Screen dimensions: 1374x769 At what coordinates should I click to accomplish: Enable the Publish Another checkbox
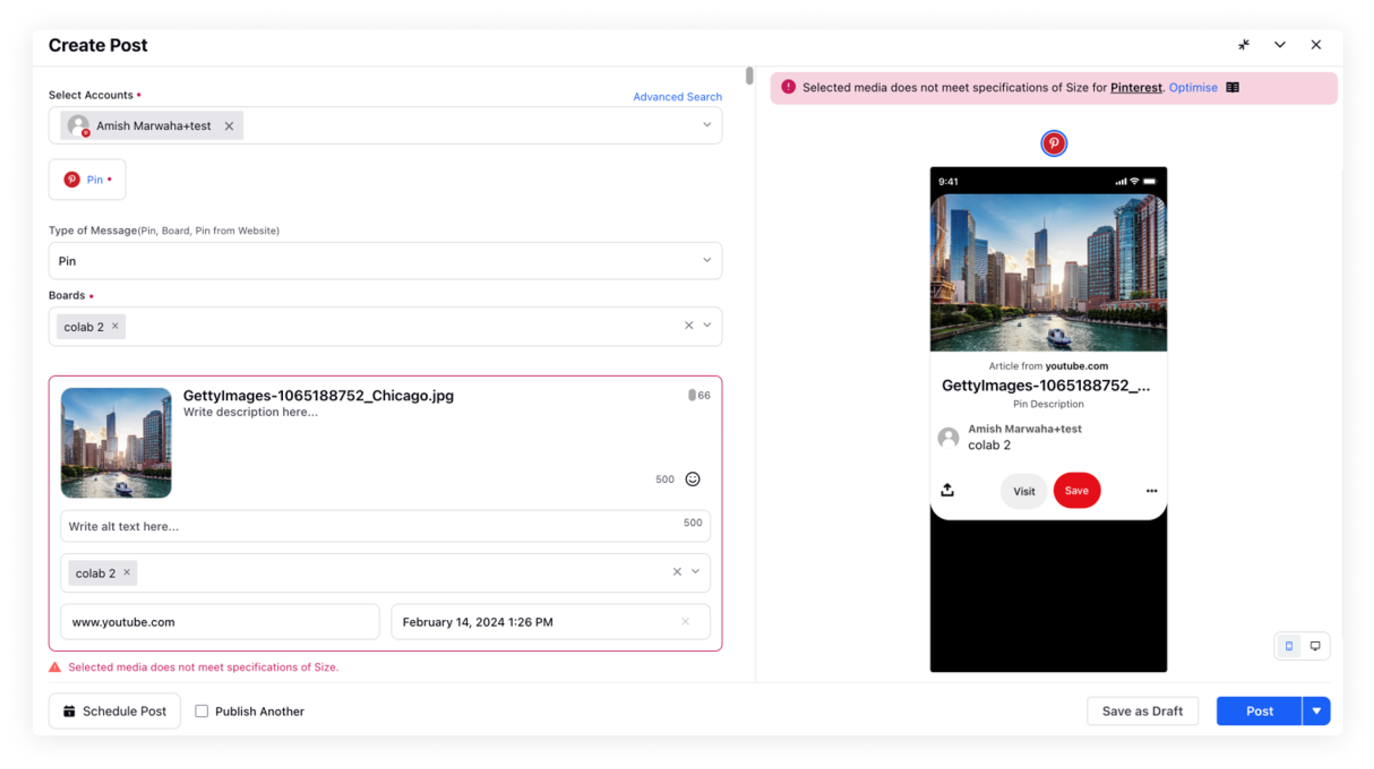pyautogui.click(x=201, y=711)
